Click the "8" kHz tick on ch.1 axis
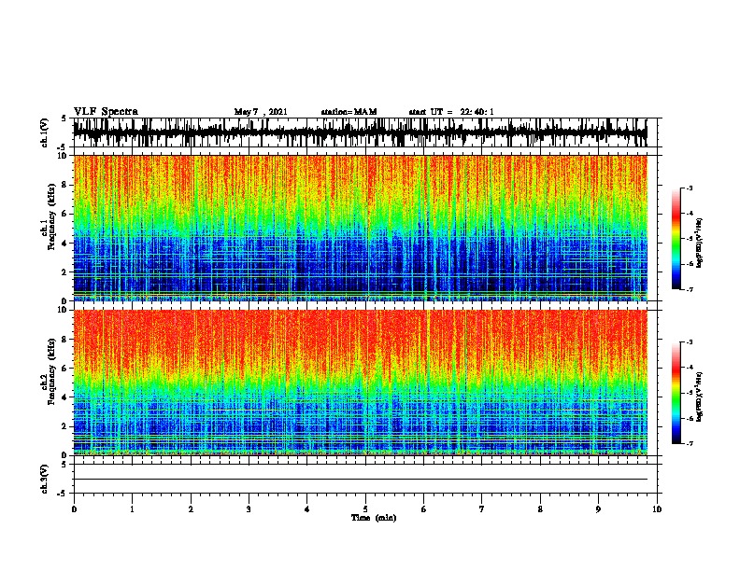This screenshot has height=571, width=740. 65,185
